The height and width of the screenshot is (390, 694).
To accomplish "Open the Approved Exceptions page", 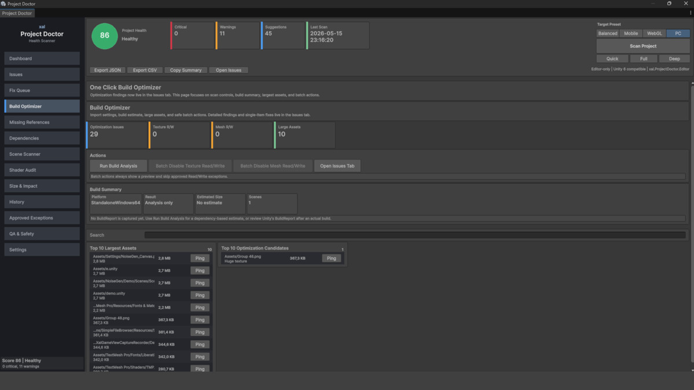I will point(42,218).
